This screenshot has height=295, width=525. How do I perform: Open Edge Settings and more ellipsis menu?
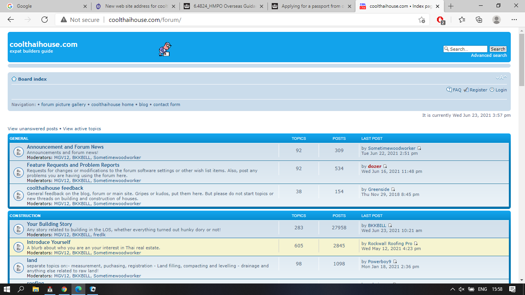coord(514,20)
